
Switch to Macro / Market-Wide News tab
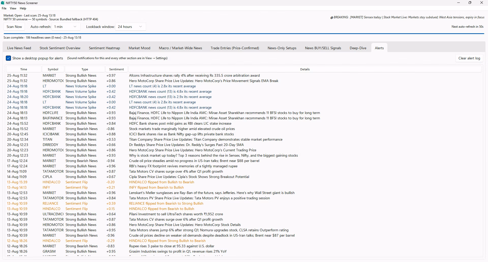180,48
